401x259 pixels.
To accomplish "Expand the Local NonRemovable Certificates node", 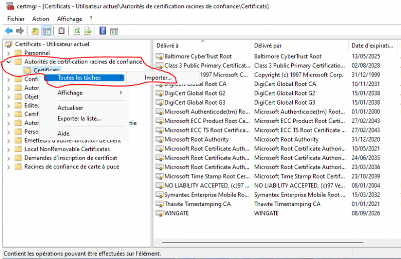I will click(9, 149).
